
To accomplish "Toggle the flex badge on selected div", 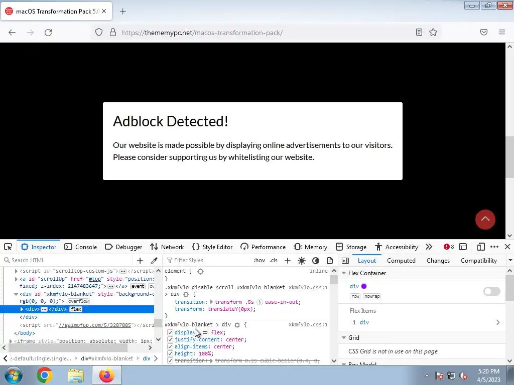I will (76, 309).
